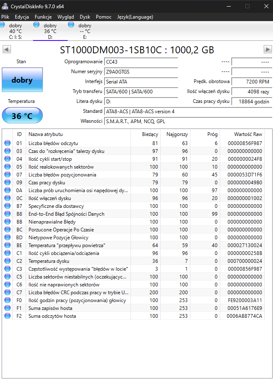
Task: Click the Litera dysku field D:
Action: pos(141,102)
